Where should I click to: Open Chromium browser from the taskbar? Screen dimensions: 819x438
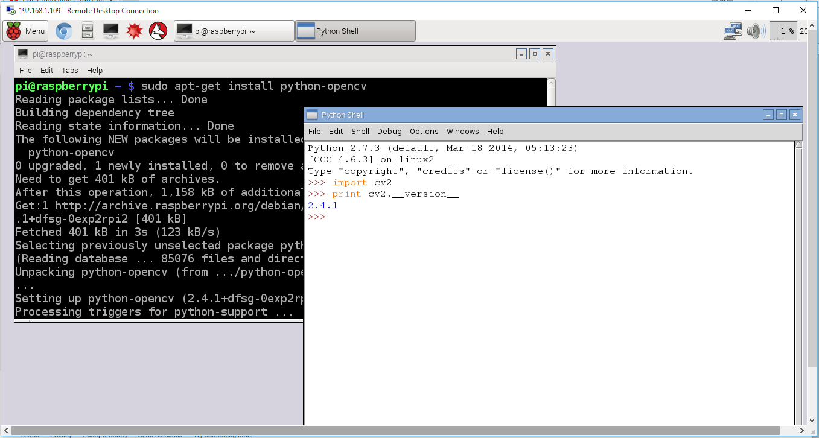(63, 31)
